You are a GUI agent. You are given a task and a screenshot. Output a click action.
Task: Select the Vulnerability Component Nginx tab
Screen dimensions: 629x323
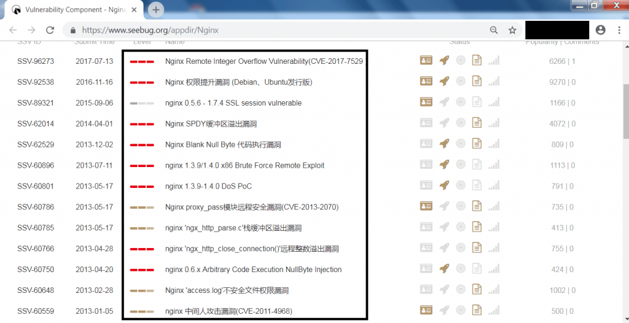[x=74, y=10]
